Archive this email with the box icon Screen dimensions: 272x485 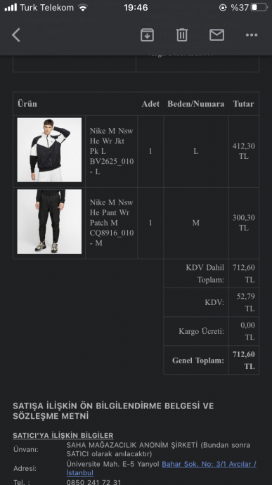click(x=148, y=35)
